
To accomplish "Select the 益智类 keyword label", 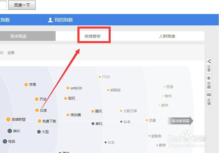I will click(156, 136).
